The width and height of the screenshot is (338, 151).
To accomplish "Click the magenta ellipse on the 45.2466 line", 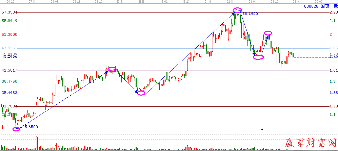I will point(258,57).
